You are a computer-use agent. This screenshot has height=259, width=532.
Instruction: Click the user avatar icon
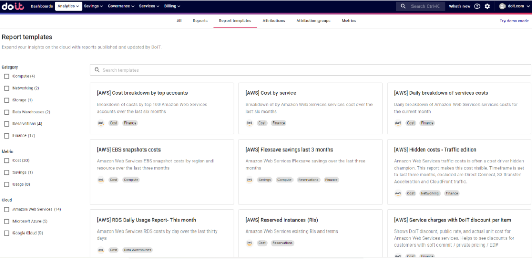[502, 6]
